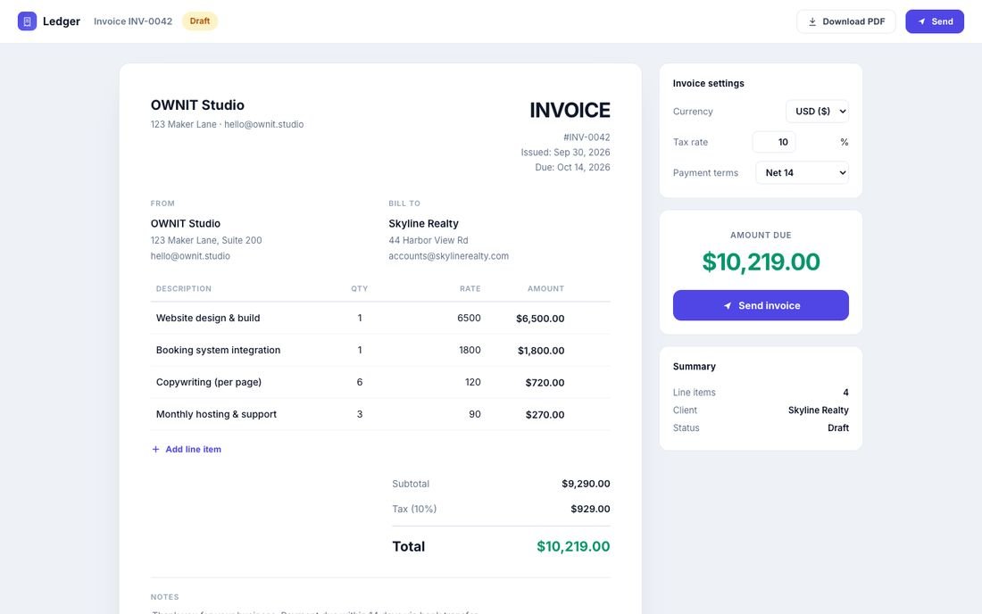Click the AMOUNT column header
Screen dimensions: 982x614
(545, 288)
